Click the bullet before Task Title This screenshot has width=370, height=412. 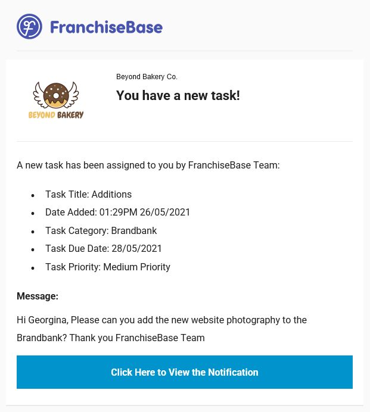(x=33, y=195)
